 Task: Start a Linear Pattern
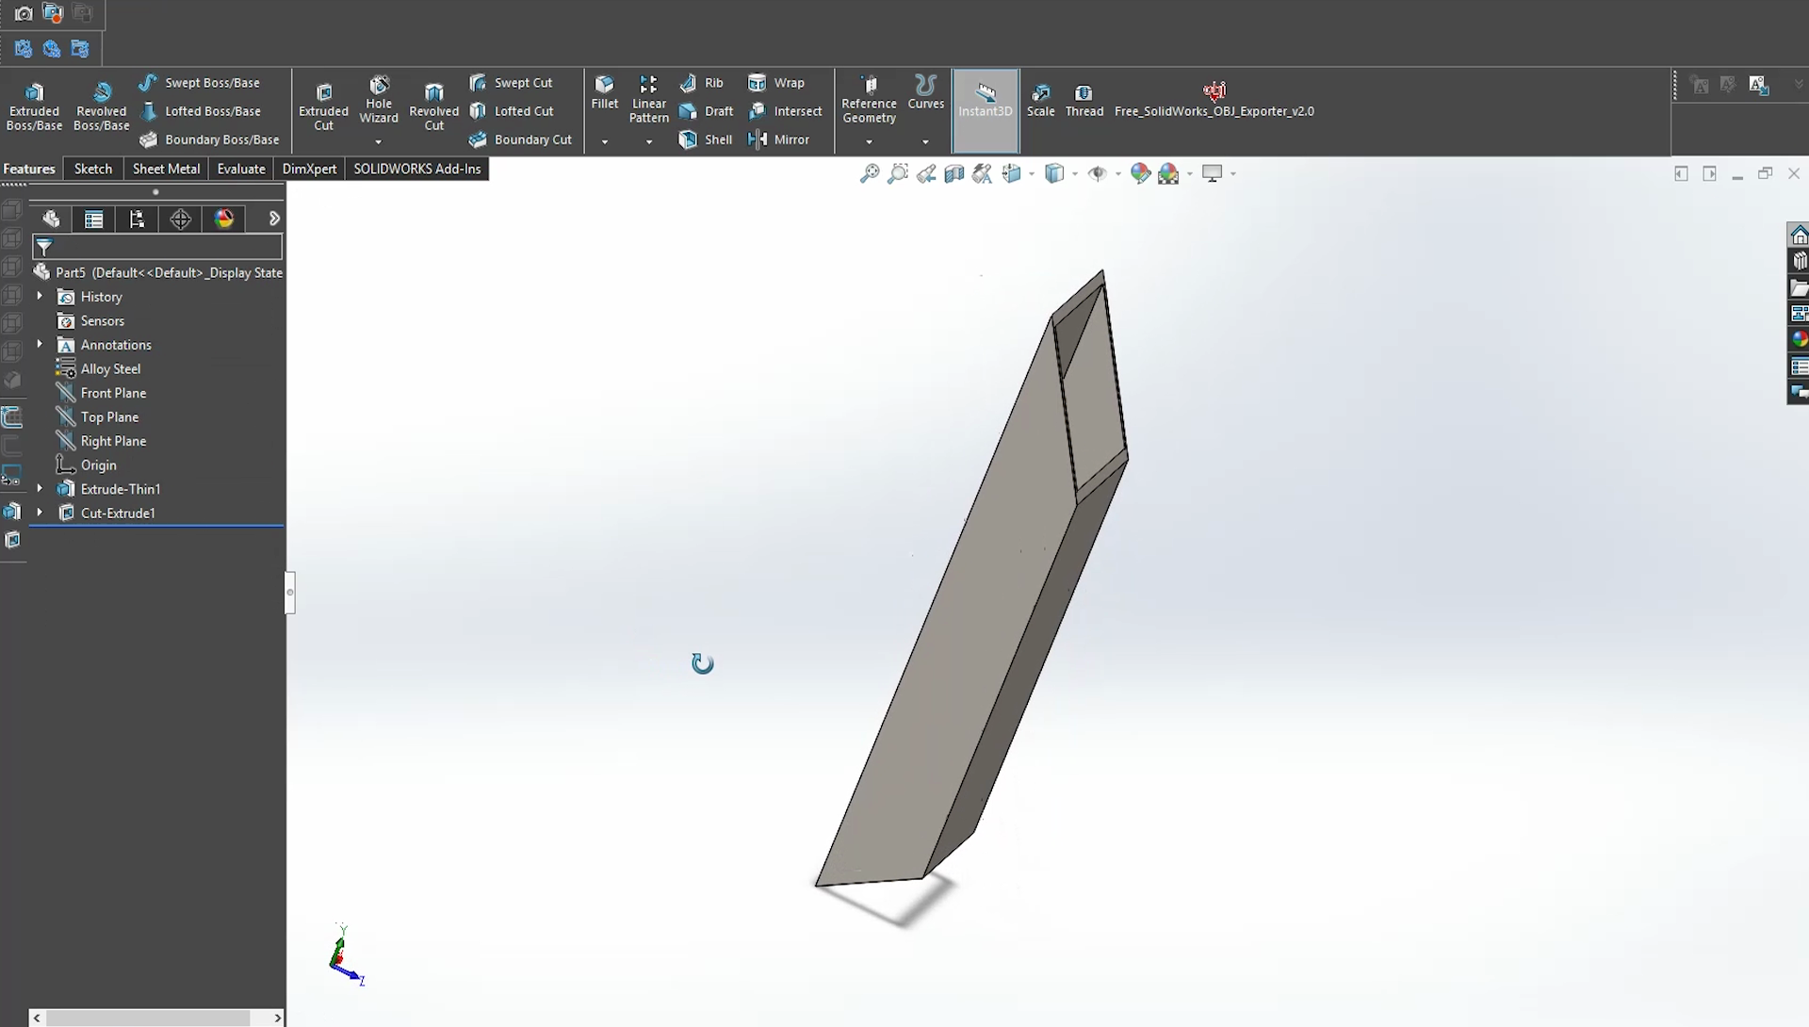click(x=649, y=100)
